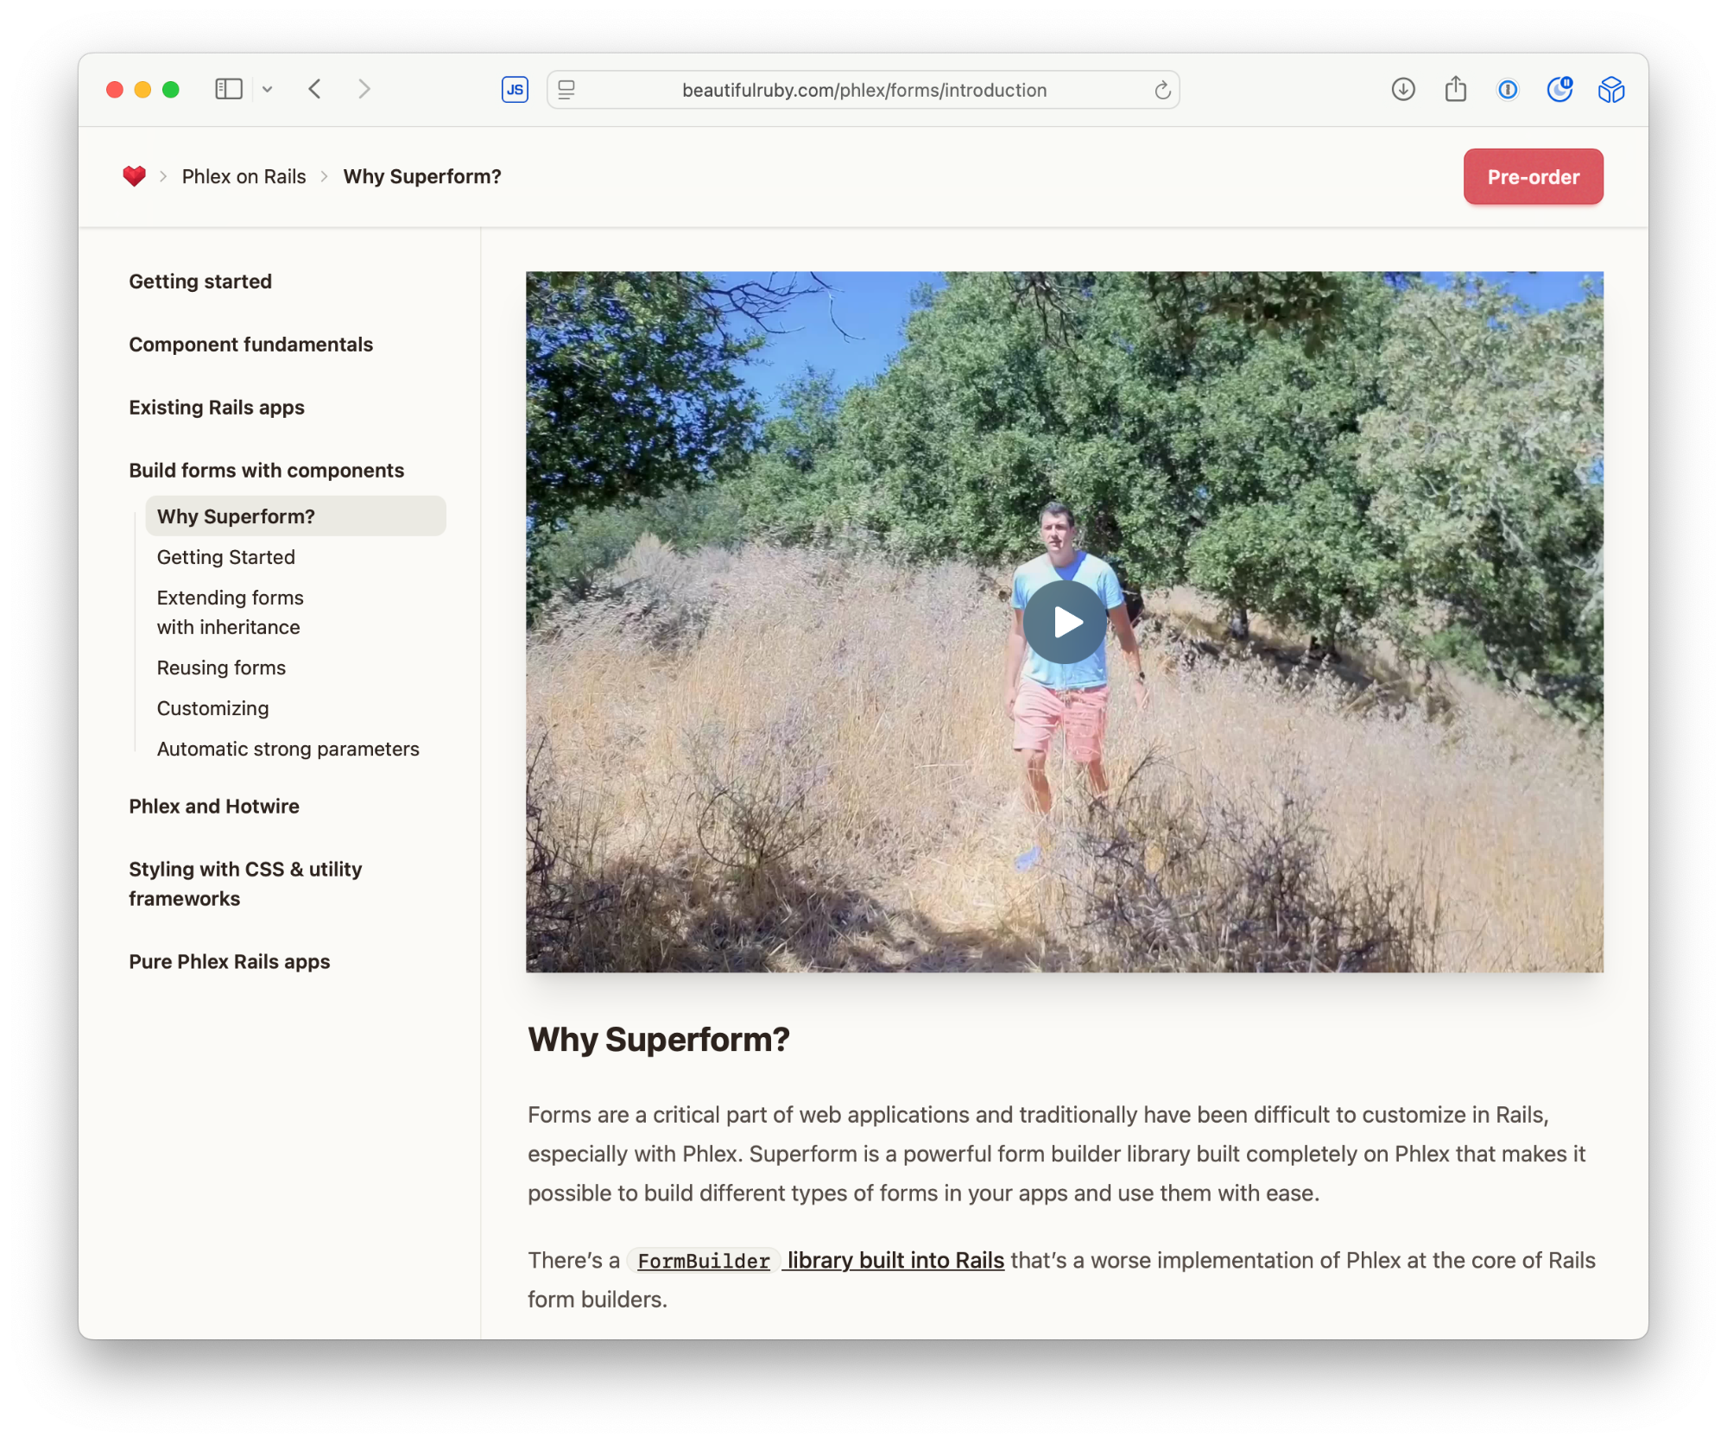Click the page reader icon in address bar
Image resolution: width=1727 pixels, height=1443 pixels.
pyautogui.click(x=566, y=90)
